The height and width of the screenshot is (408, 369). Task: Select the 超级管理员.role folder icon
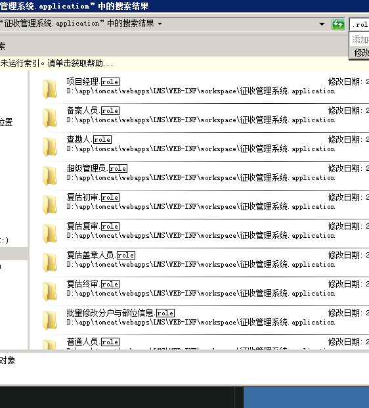(x=50, y=175)
